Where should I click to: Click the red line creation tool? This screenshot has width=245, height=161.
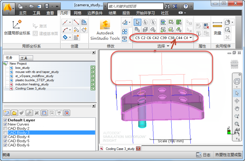click(x=76, y=22)
